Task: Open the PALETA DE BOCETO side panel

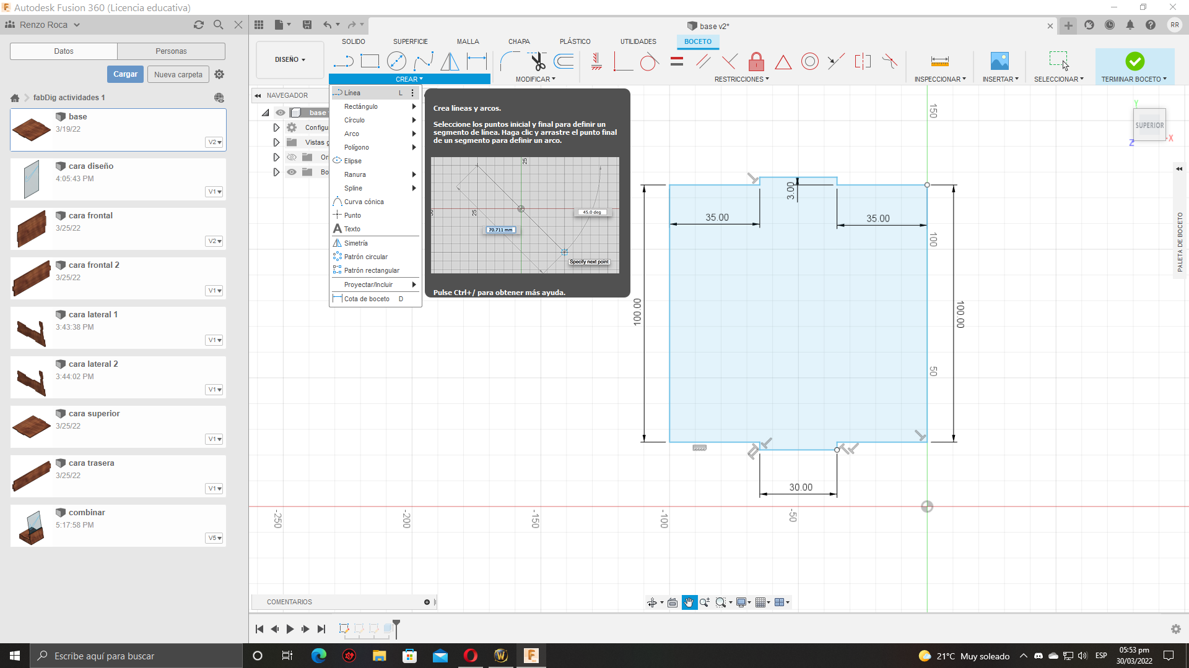Action: click(x=1180, y=242)
